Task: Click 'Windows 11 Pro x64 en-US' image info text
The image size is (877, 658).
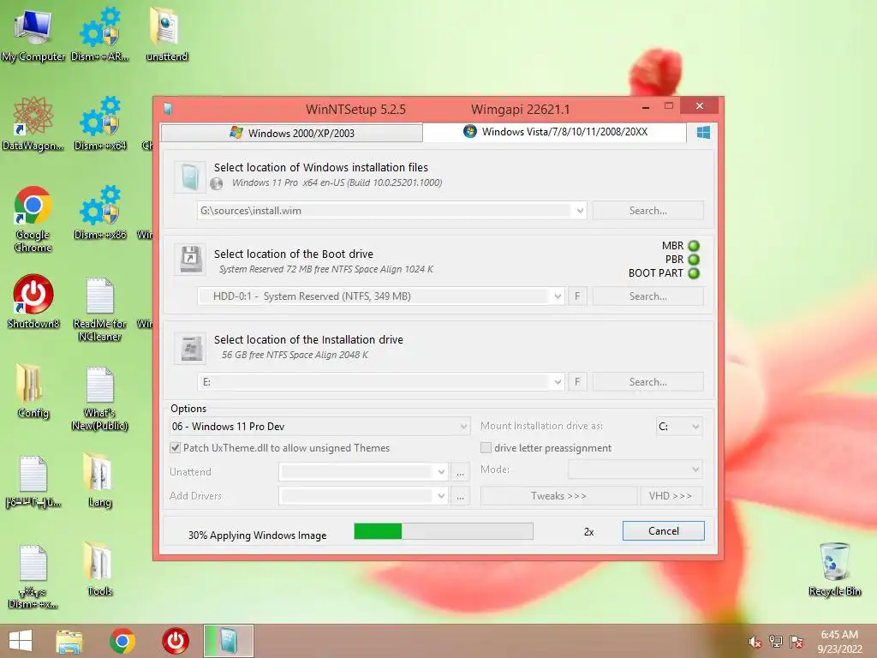Action: pos(337,183)
